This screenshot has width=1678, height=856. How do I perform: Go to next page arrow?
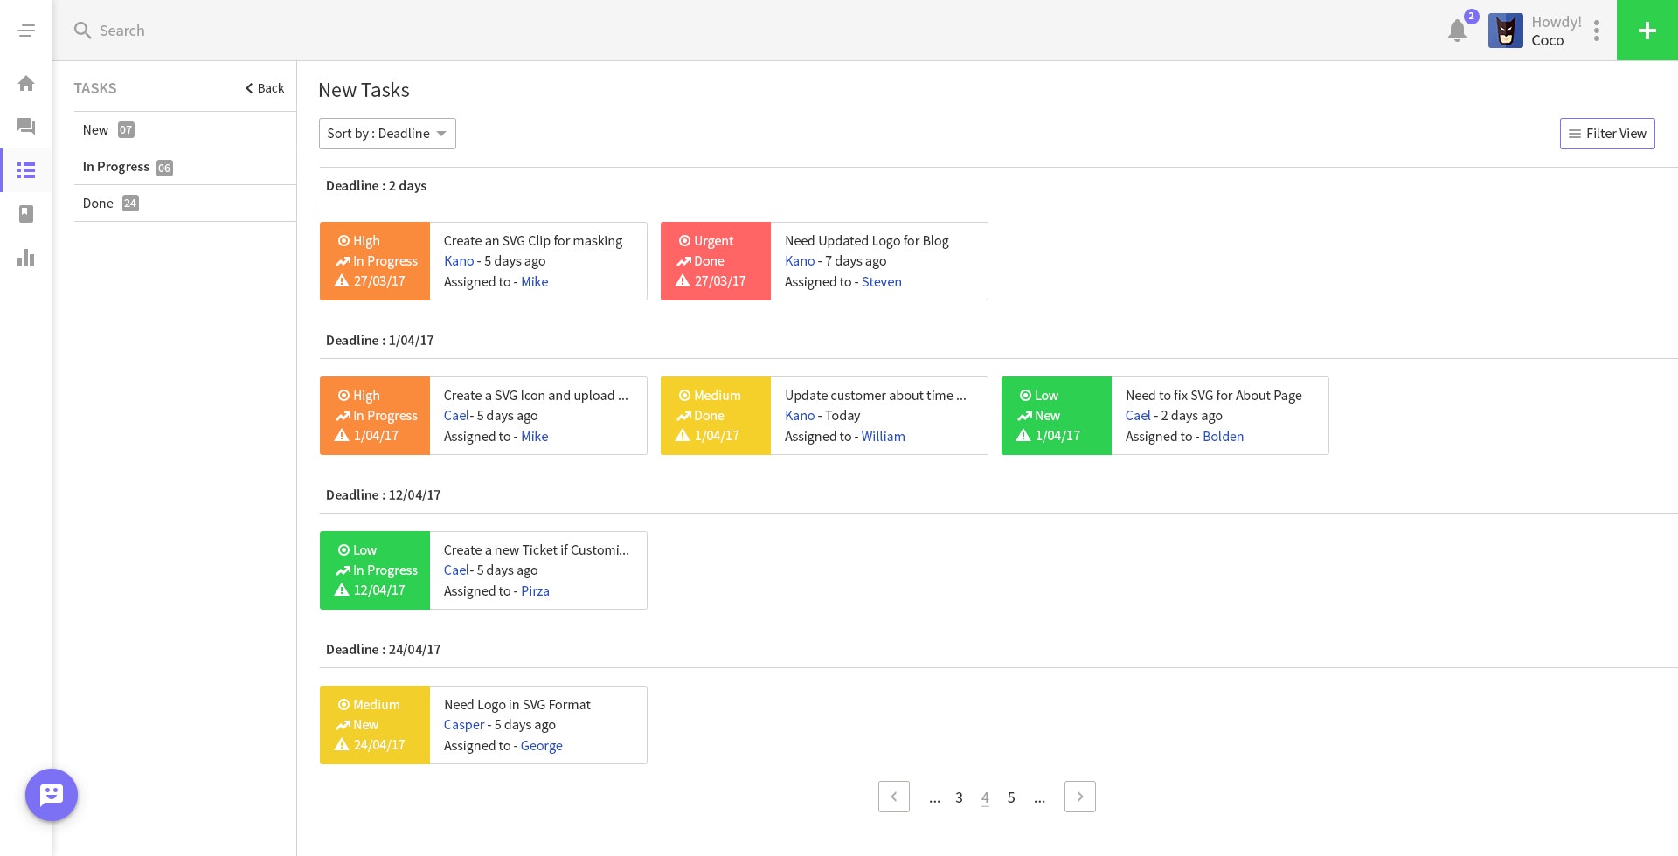(x=1080, y=797)
